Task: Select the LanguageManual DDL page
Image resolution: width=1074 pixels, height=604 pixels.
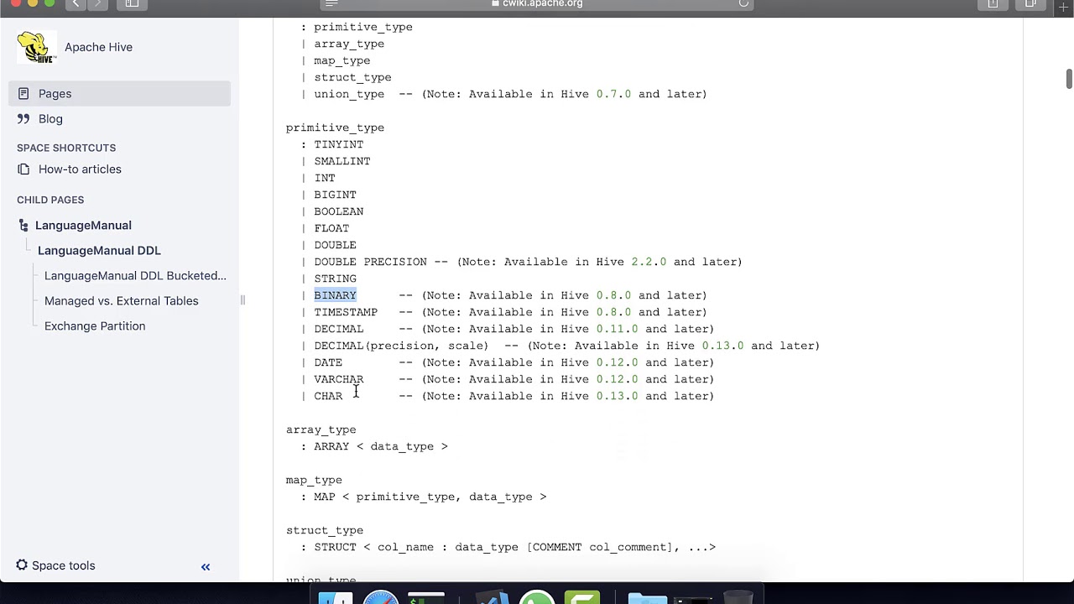Action: tap(99, 250)
